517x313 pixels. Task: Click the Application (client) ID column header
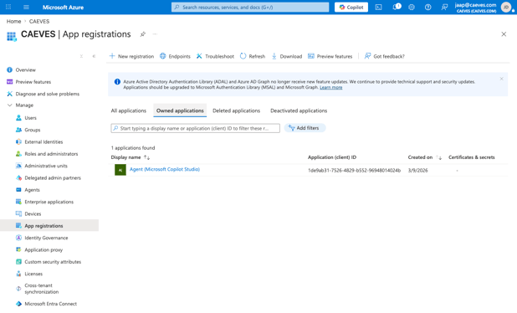click(x=332, y=157)
